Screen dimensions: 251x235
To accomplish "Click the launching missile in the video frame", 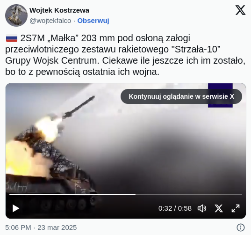I will pyautogui.click(x=79, y=107).
